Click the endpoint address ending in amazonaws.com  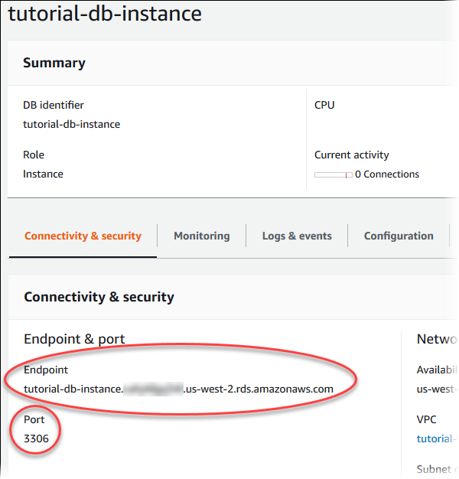pos(178,389)
